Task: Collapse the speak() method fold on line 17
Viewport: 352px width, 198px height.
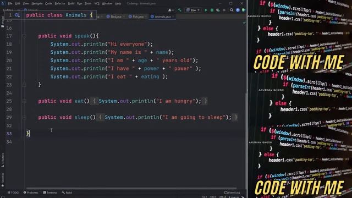Action: pos(24,36)
